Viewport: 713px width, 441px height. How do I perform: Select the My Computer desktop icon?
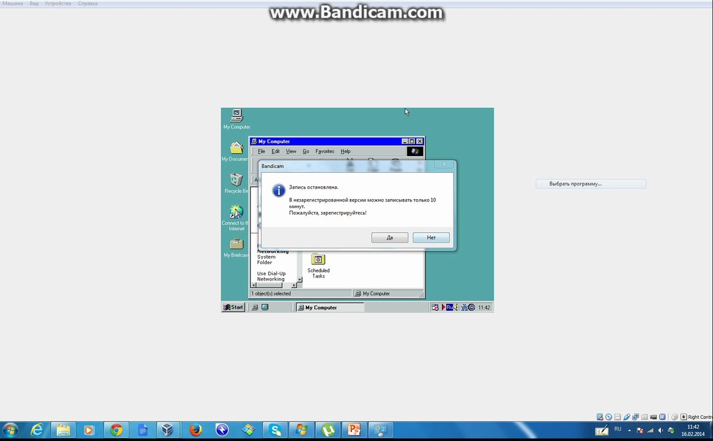[236, 119]
